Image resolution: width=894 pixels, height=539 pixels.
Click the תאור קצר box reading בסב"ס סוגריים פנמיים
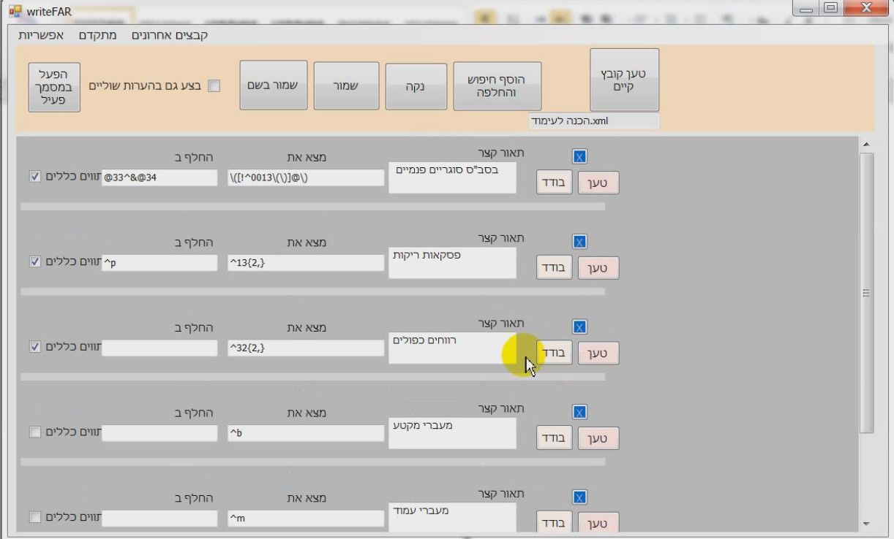[452, 177]
